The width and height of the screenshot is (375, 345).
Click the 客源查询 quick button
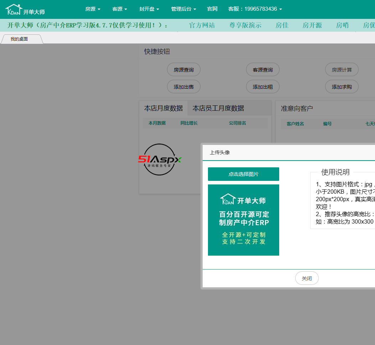coord(262,69)
